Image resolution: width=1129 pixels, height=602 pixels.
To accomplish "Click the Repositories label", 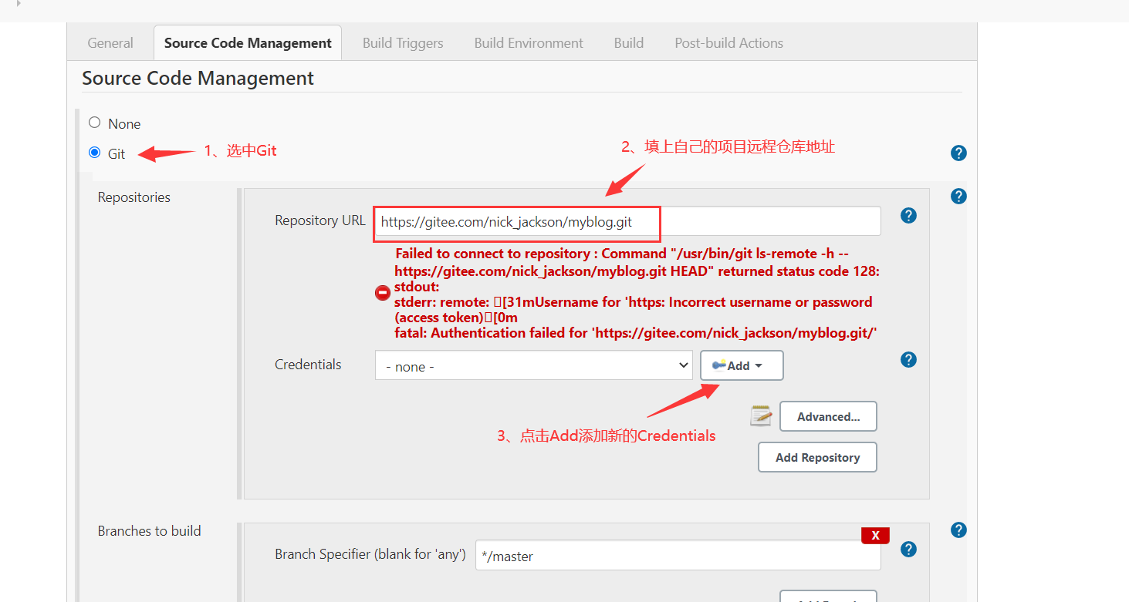I will tap(134, 197).
